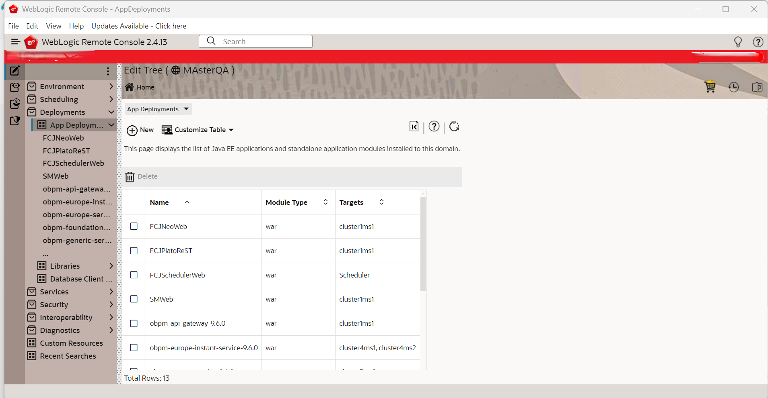Check the obpm-europe-instant-service-9.6.0 row checkbox
The height and width of the screenshot is (398, 768).
[x=134, y=348]
